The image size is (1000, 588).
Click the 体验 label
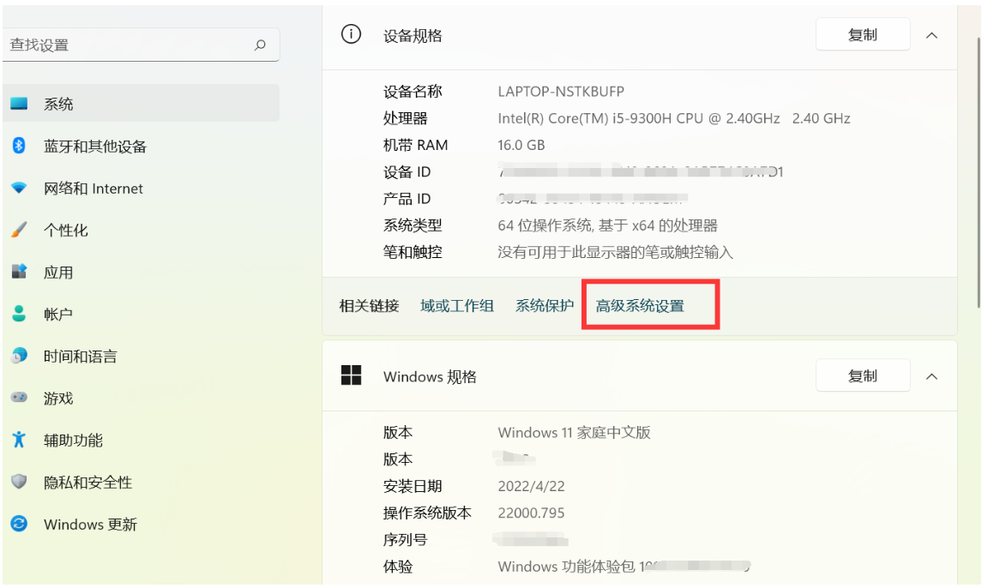[x=398, y=567]
